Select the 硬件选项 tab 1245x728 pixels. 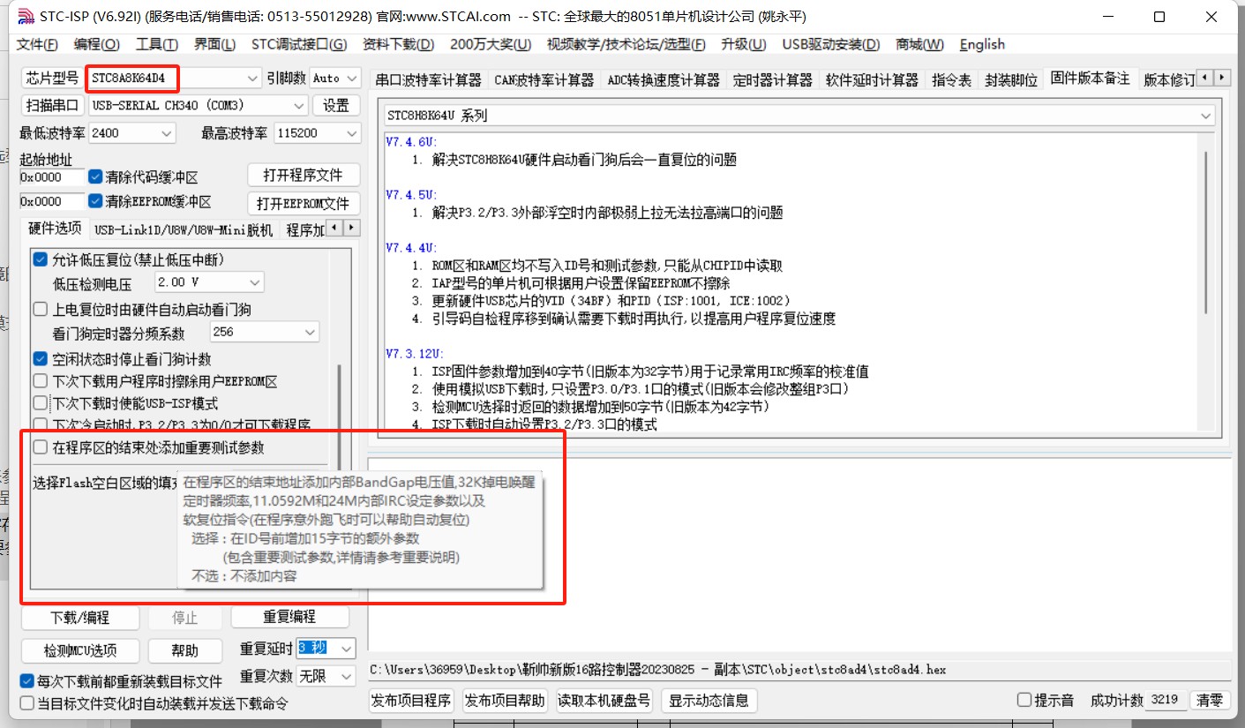pyautogui.click(x=55, y=229)
